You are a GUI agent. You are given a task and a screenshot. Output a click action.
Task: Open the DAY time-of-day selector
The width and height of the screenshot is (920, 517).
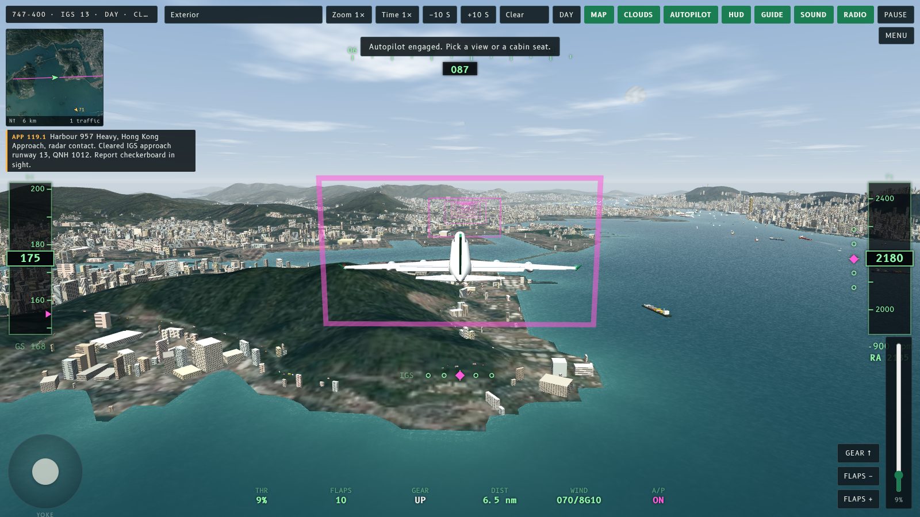pos(566,15)
